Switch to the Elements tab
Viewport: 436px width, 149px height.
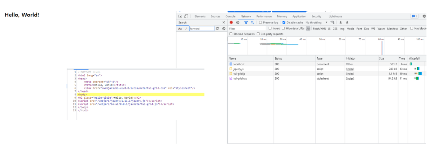click(200, 16)
